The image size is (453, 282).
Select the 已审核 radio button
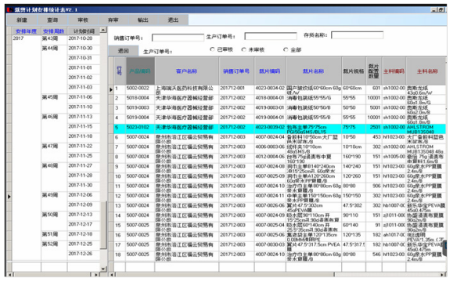[x=212, y=49]
